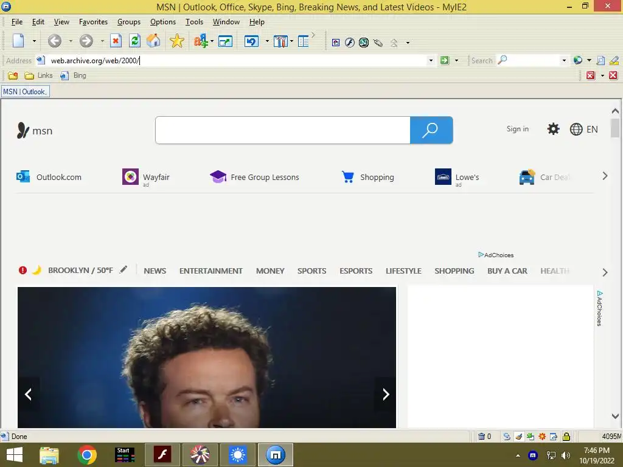The image size is (623, 467).
Task: Click the small purple image icon in toolbar
Action: [336, 43]
